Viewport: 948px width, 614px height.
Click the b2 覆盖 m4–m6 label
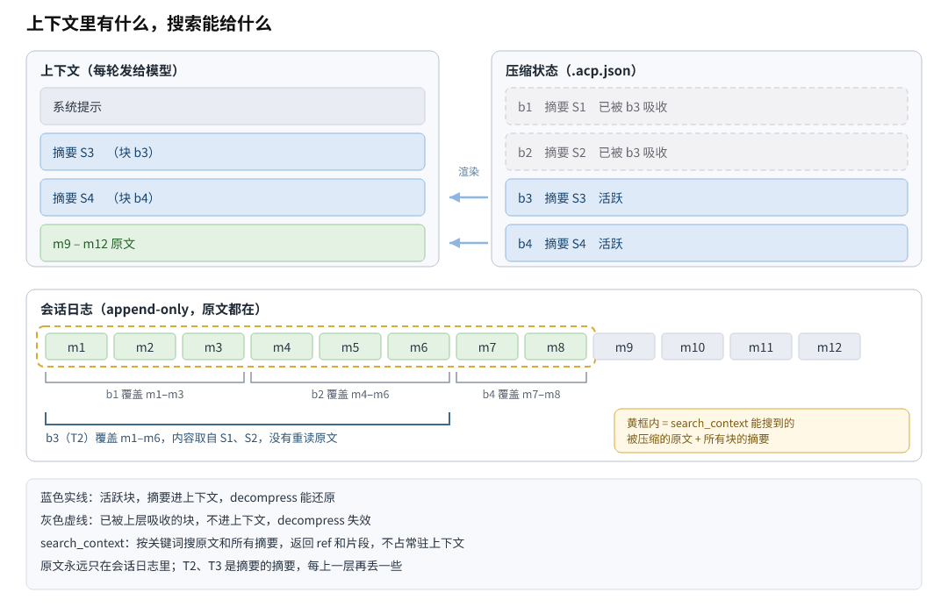point(350,395)
